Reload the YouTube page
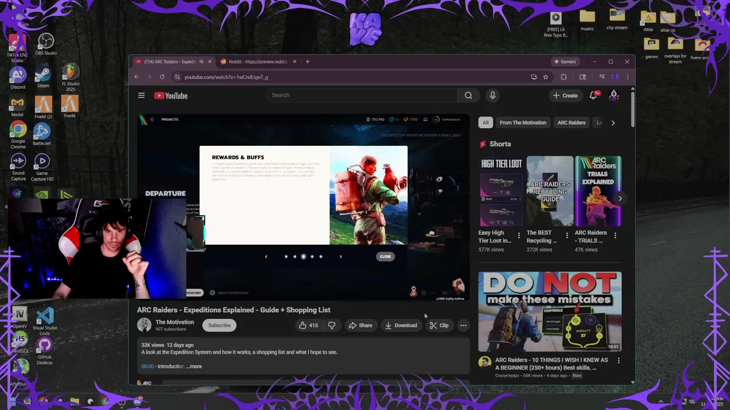 coord(162,77)
